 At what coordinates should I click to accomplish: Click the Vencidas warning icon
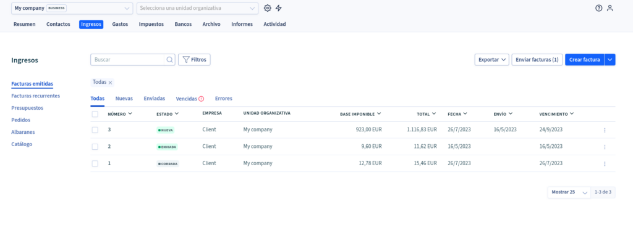pos(202,99)
